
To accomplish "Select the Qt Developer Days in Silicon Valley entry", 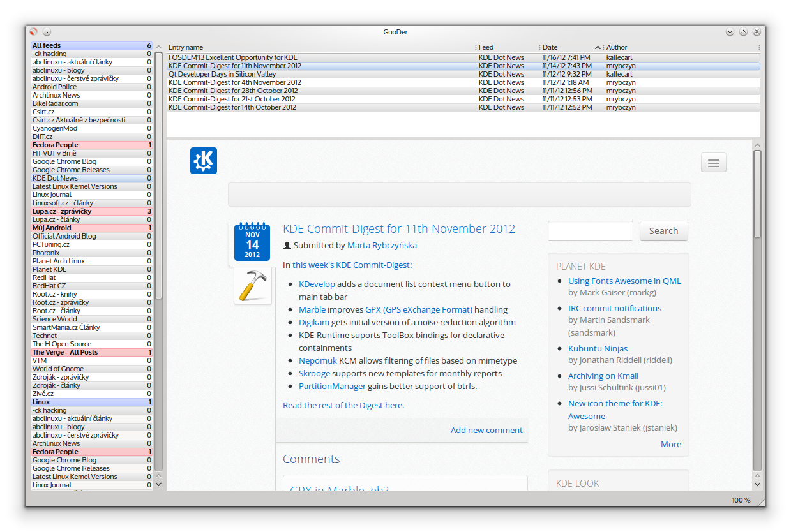I will coord(463,74).
